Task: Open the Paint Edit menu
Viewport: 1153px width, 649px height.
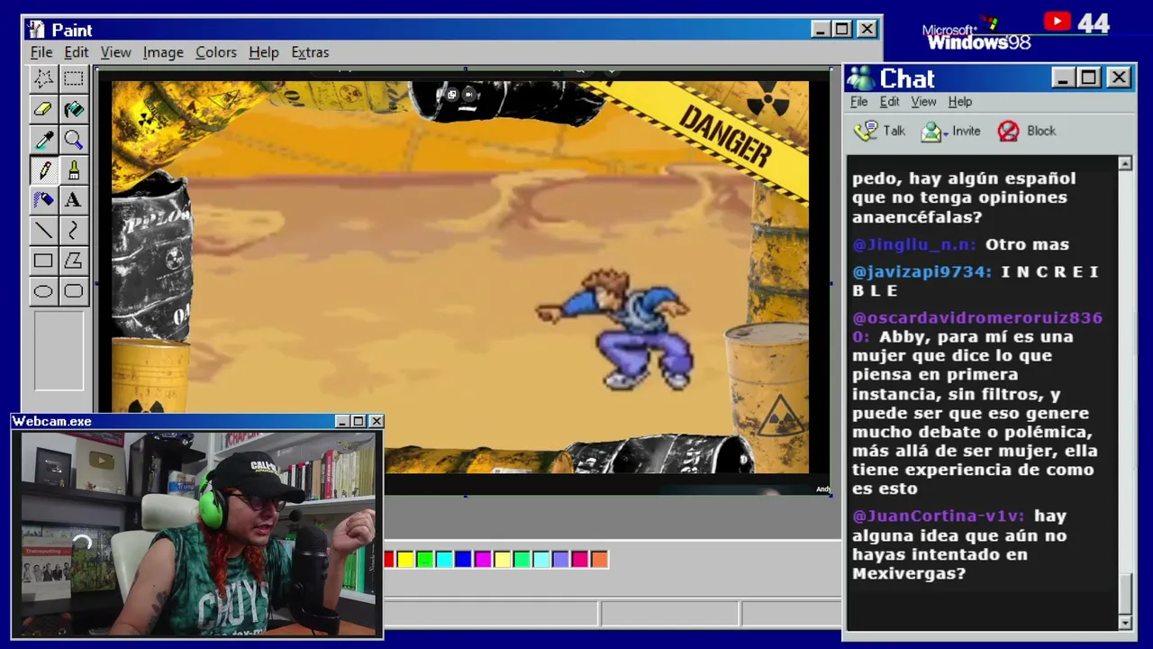Action: click(x=77, y=52)
